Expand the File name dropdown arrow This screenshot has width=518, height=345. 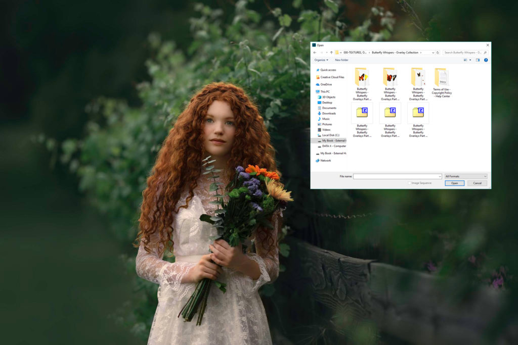(x=440, y=176)
